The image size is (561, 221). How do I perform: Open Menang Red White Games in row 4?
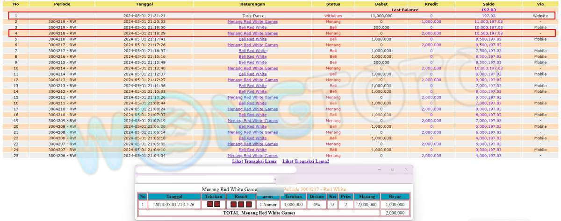[x=252, y=34]
